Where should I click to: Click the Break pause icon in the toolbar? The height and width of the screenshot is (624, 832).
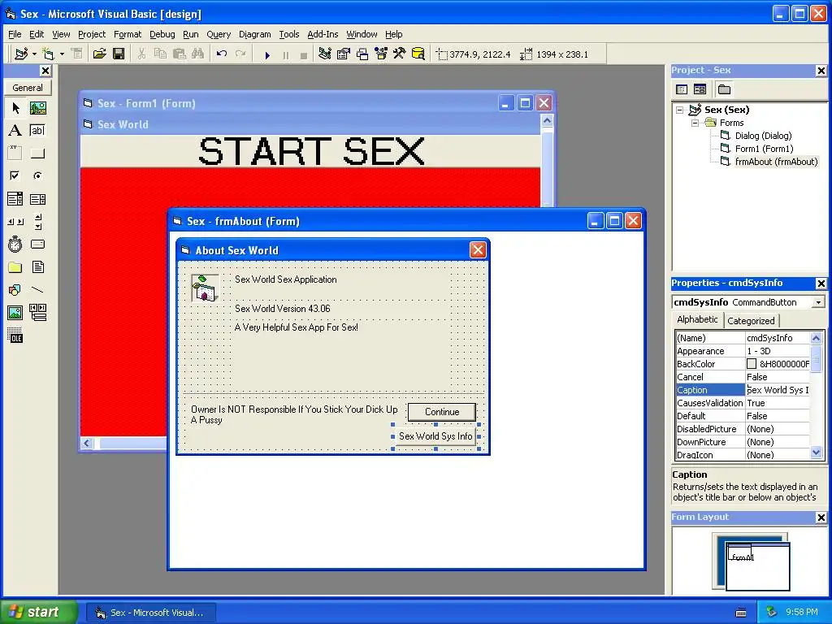[286, 54]
